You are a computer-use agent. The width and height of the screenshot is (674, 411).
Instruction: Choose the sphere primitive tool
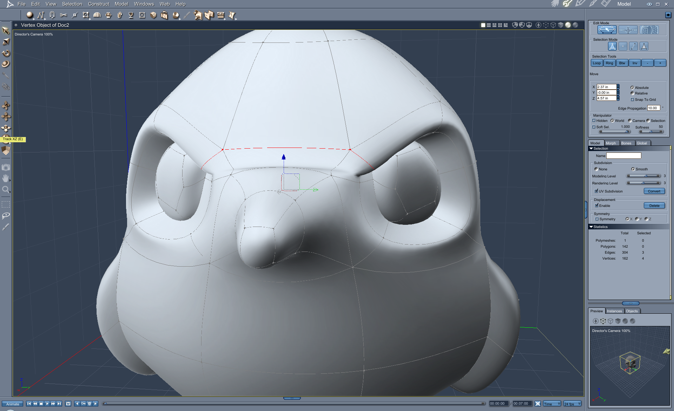[x=29, y=15]
